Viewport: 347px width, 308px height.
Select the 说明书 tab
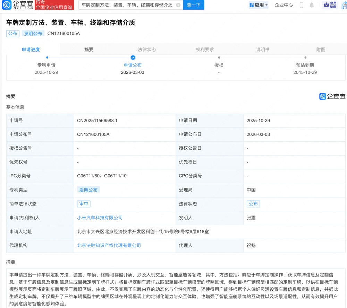(x=263, y=50)
